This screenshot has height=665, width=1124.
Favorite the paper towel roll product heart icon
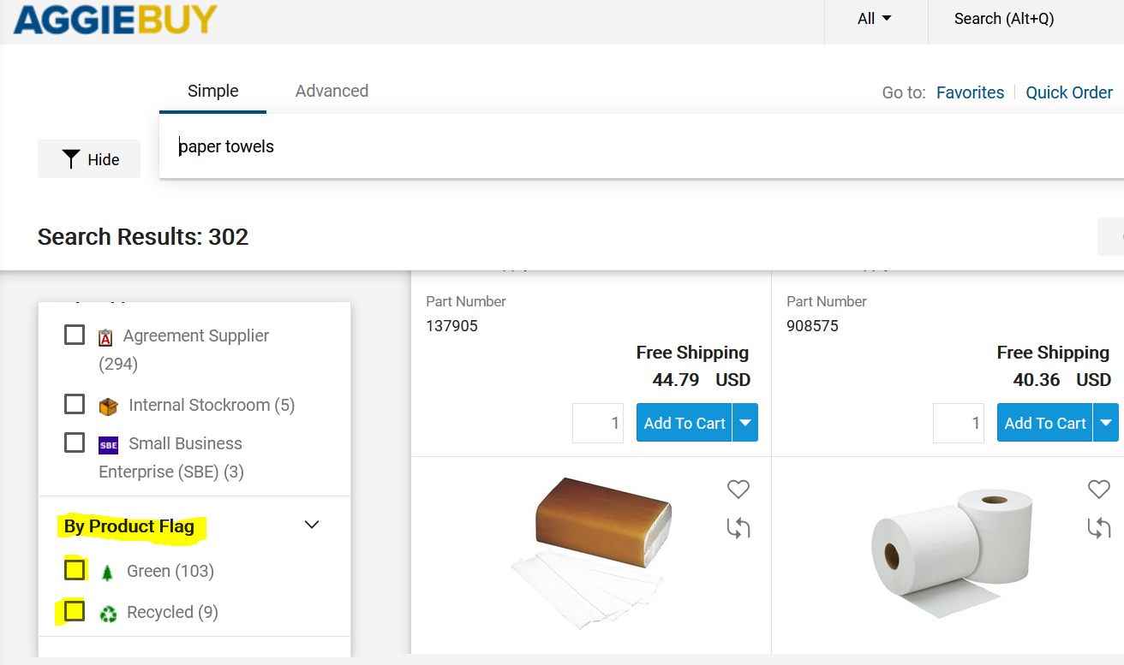pyautogui.click(x=1099, y=489)
